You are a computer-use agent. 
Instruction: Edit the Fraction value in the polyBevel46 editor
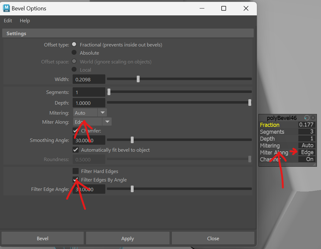(307, 125)
